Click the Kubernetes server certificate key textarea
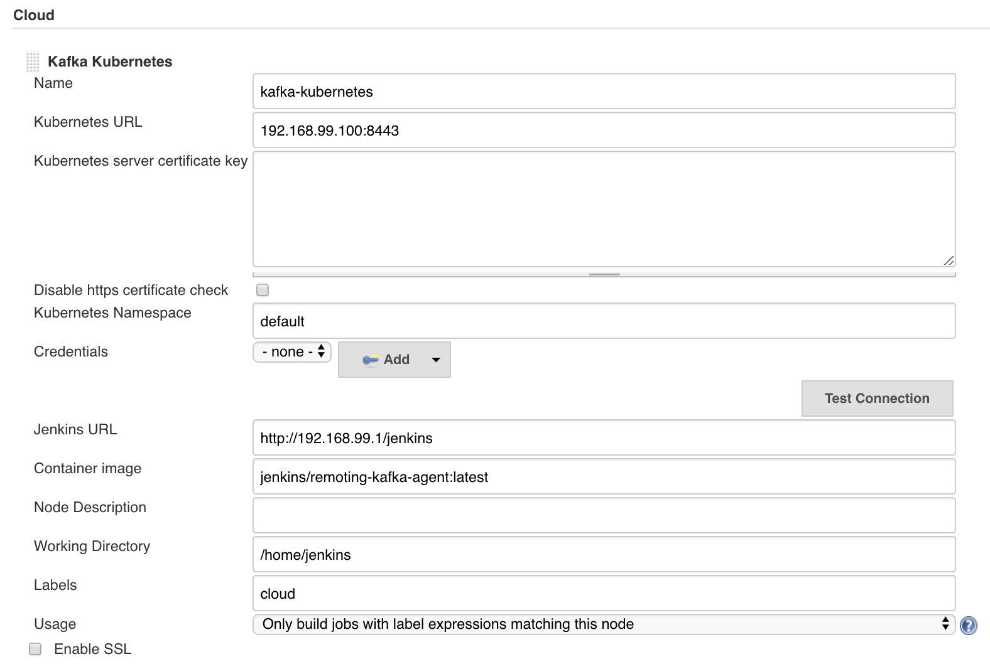This screenshot has height=669, width=990. pyautogui.click(x=604, y=209)
